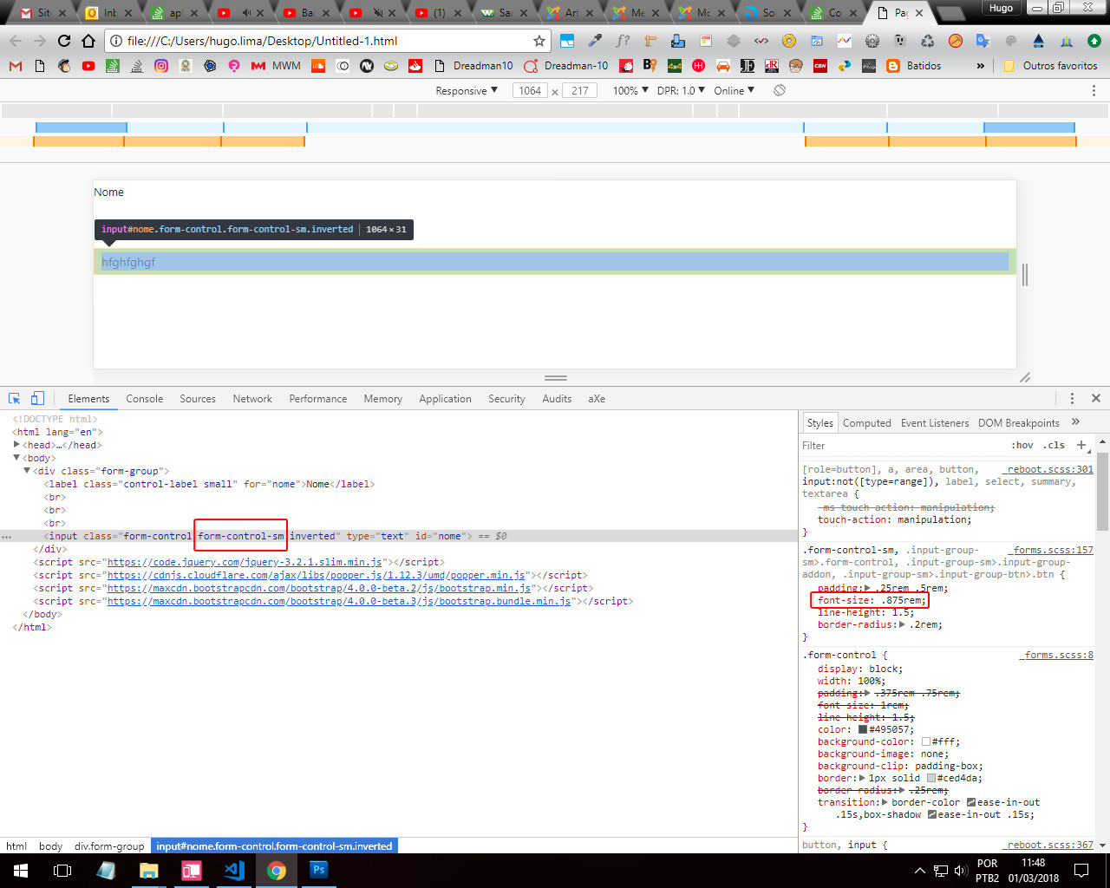Click the viewport width field 1064

click(531, 90)
